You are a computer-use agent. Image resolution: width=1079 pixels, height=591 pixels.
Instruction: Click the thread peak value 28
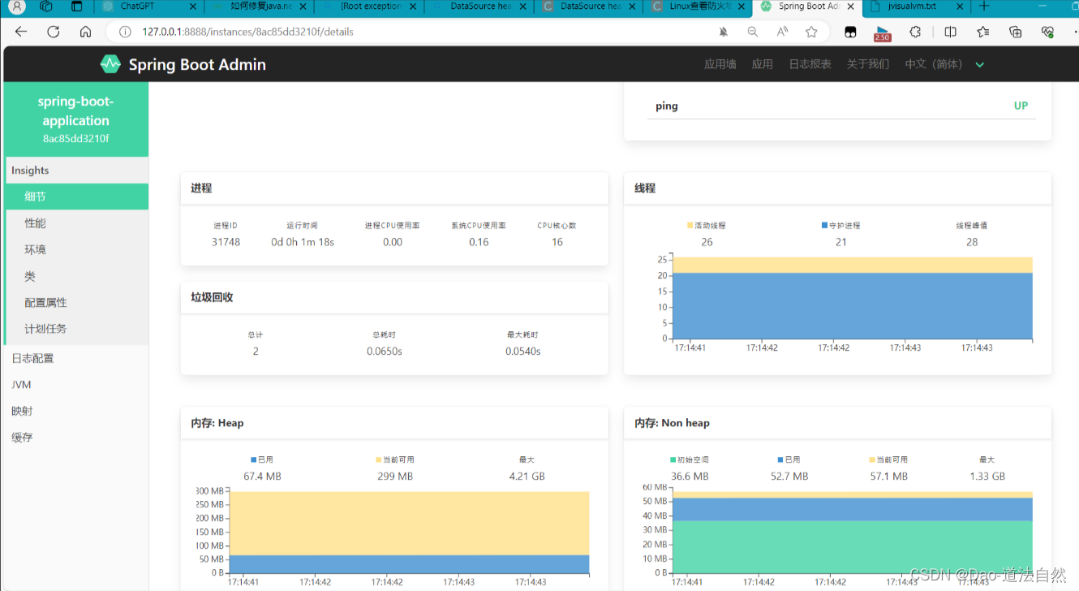tap(972, 242)
